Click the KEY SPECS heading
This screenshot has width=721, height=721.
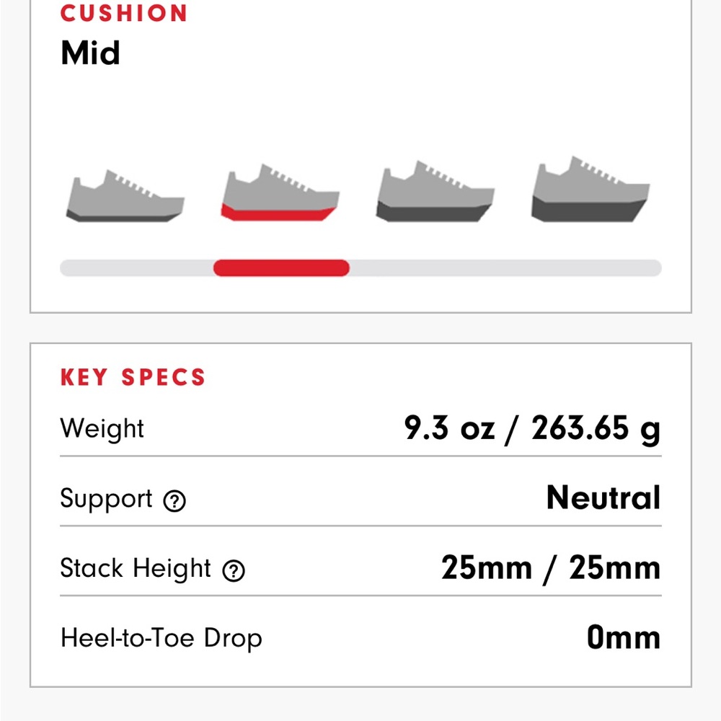click(133, 378)
